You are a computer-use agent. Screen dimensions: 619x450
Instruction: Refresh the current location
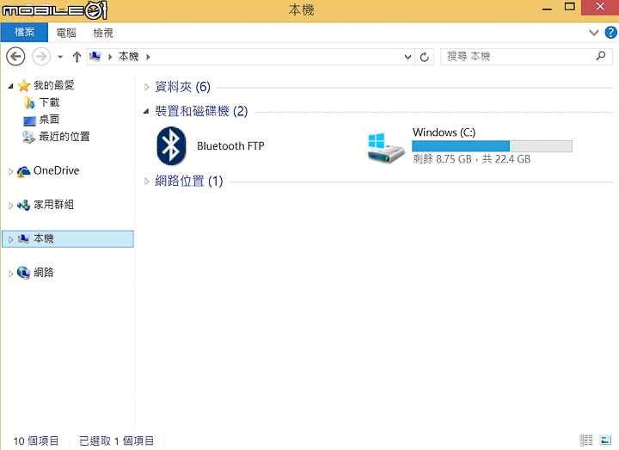pos(425,57)
